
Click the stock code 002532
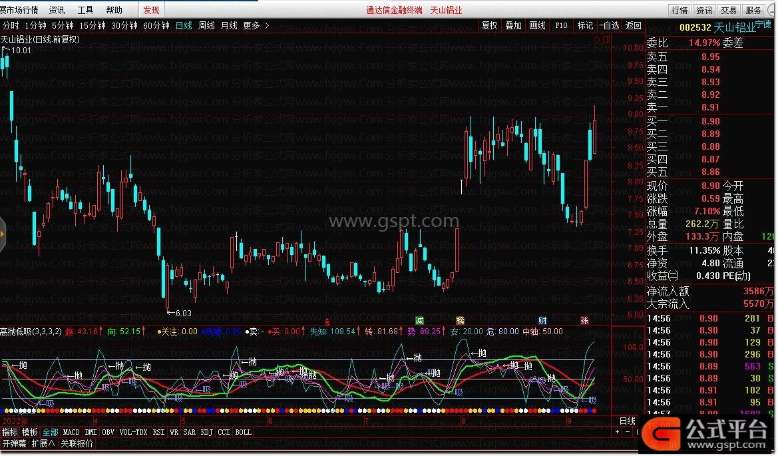[695, 27]
